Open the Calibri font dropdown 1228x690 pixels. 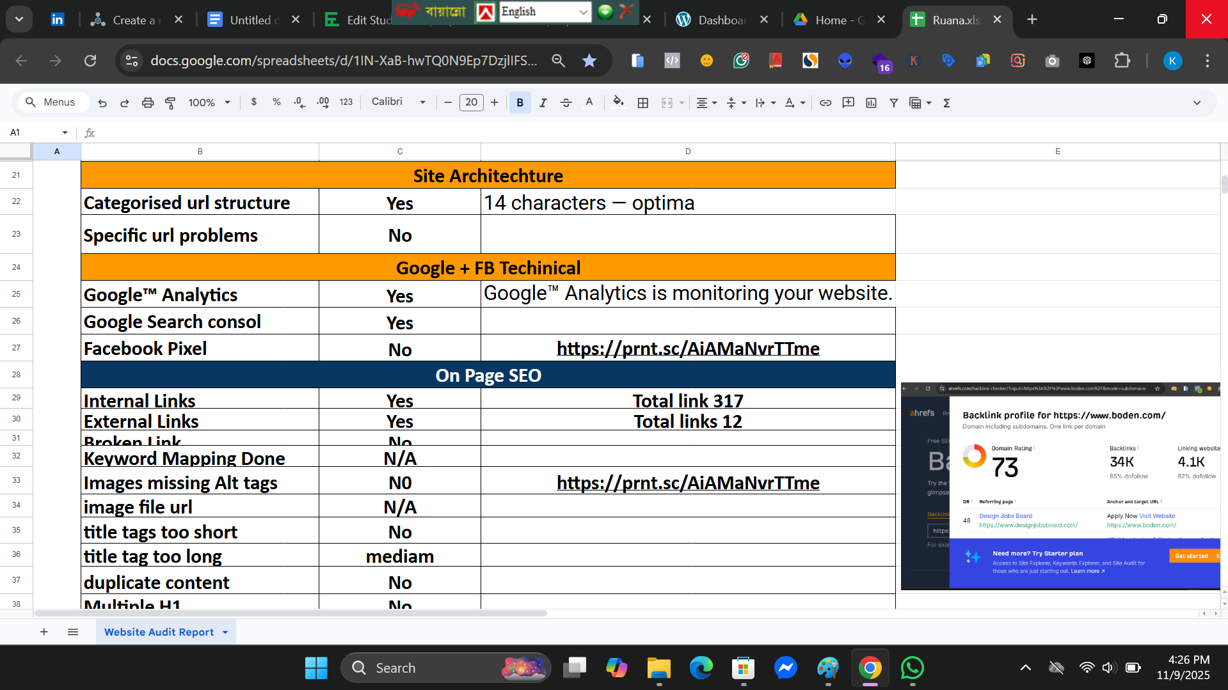pos(397,102)
